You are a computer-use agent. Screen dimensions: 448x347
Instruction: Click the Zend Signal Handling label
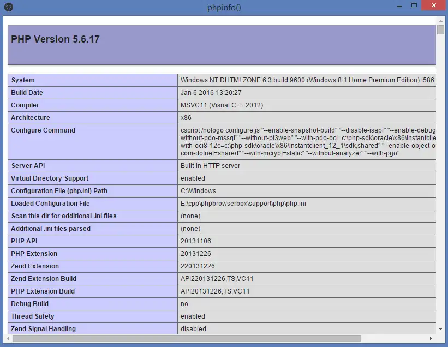point(44,329)
